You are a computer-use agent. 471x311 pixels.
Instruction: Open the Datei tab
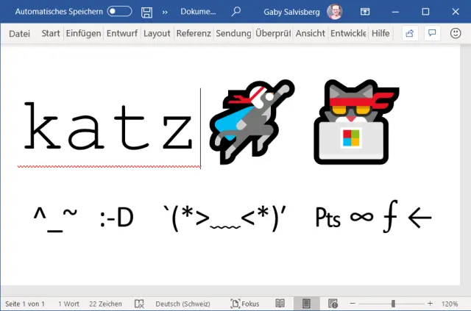point(20,33)
